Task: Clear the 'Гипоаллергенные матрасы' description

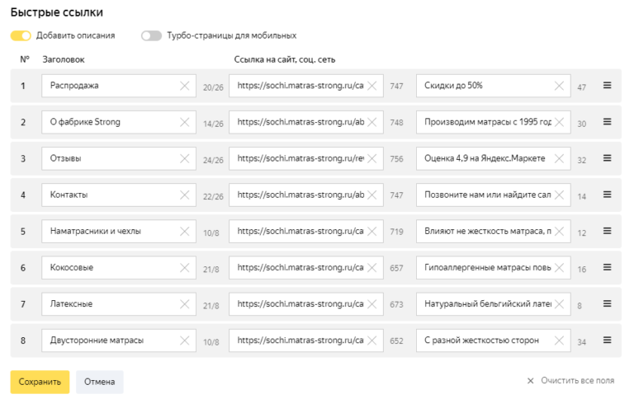Action: 559,267
